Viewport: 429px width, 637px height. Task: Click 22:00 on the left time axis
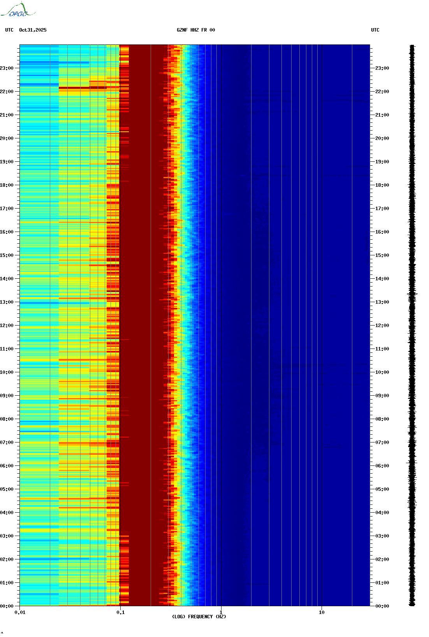tap(7, 92)
